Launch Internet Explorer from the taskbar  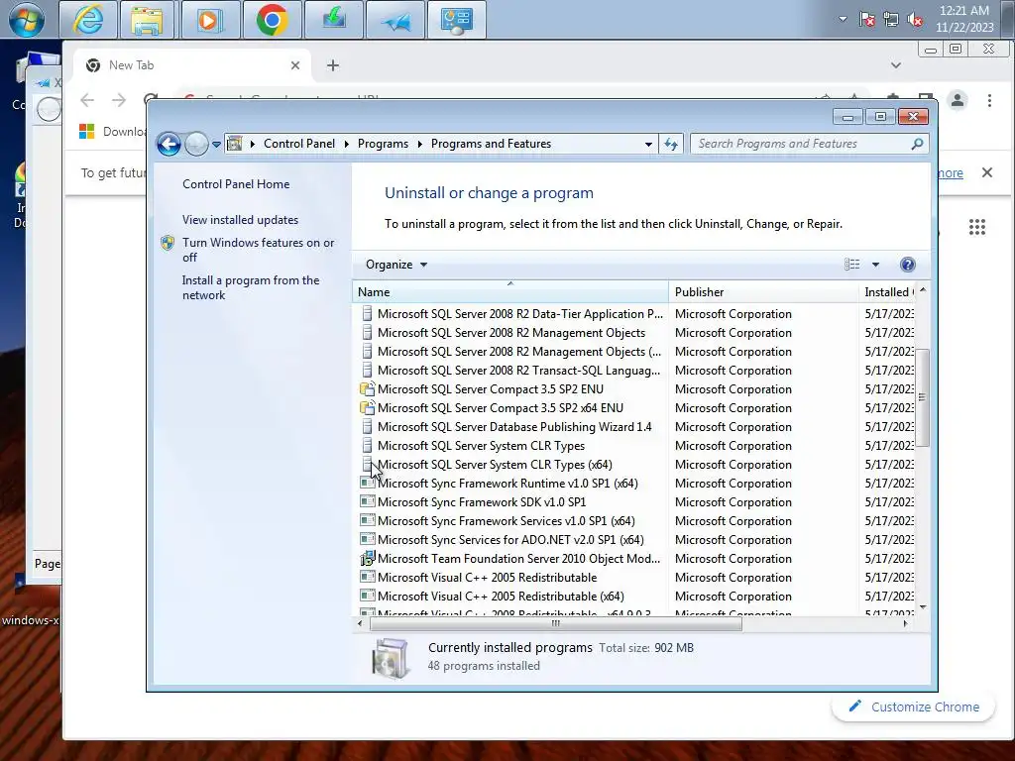(88, 20)
